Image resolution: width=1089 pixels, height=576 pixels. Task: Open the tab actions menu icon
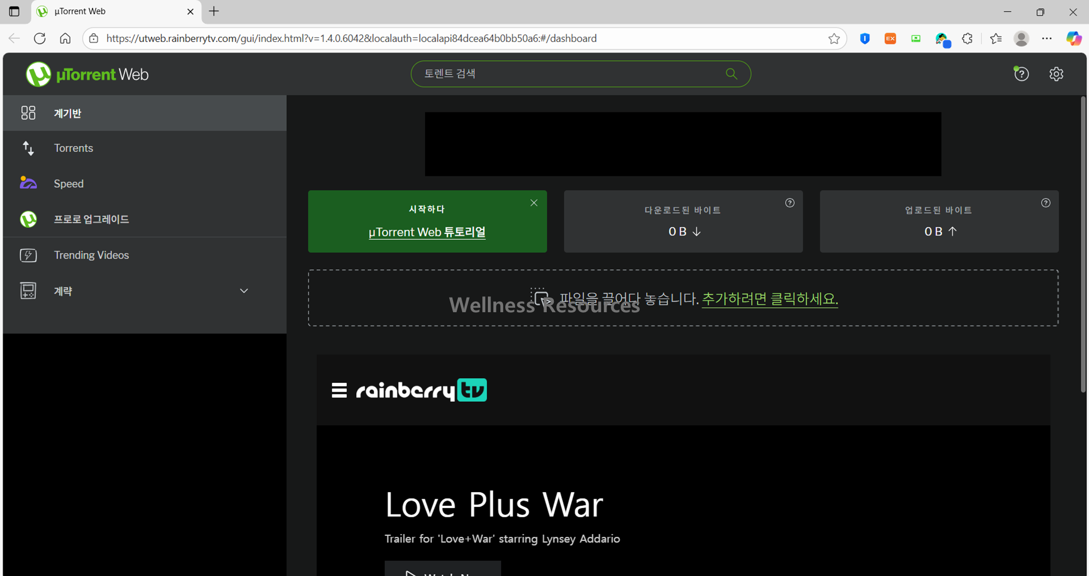[x=14, y=11]
